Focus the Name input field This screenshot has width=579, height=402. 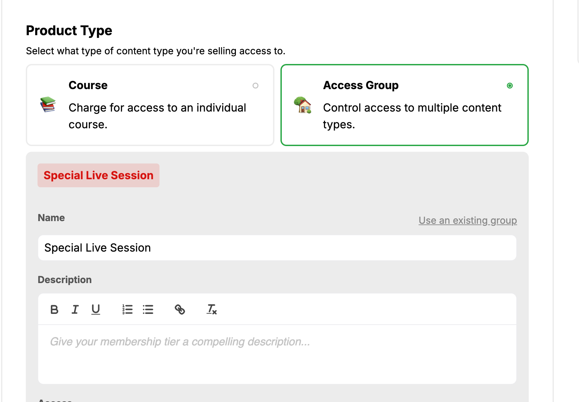277,248
